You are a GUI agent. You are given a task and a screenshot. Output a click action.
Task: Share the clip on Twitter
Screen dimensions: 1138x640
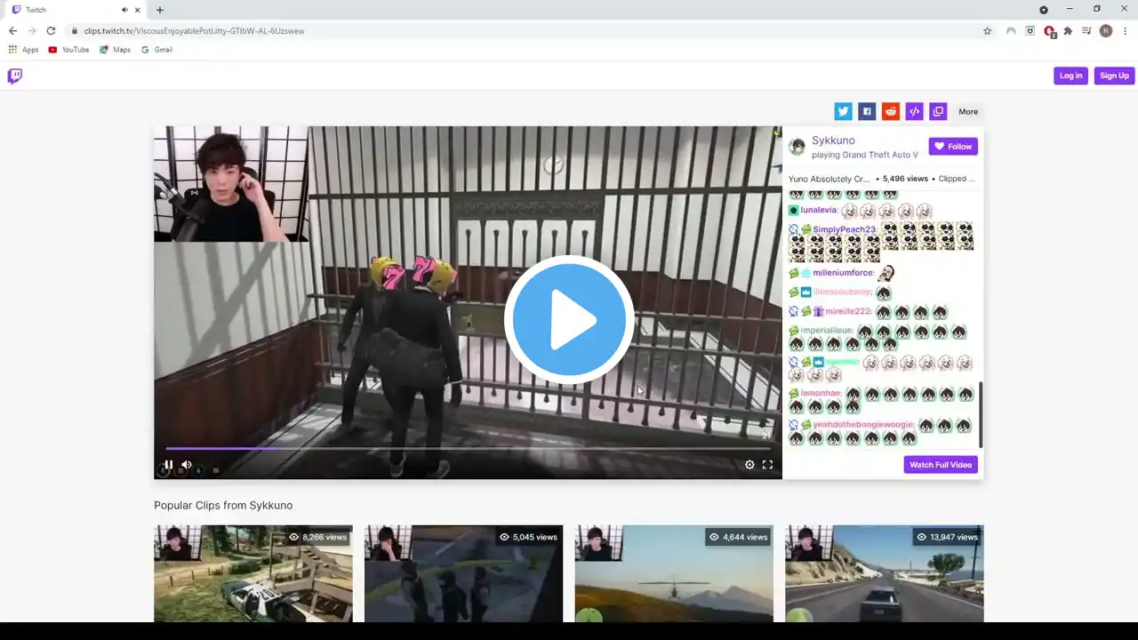tap(843, 111)
